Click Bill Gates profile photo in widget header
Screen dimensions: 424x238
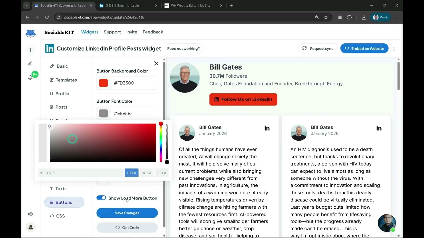[185, 78]
